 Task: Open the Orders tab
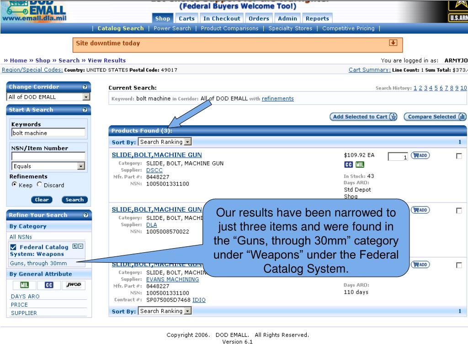coord(259,18)
